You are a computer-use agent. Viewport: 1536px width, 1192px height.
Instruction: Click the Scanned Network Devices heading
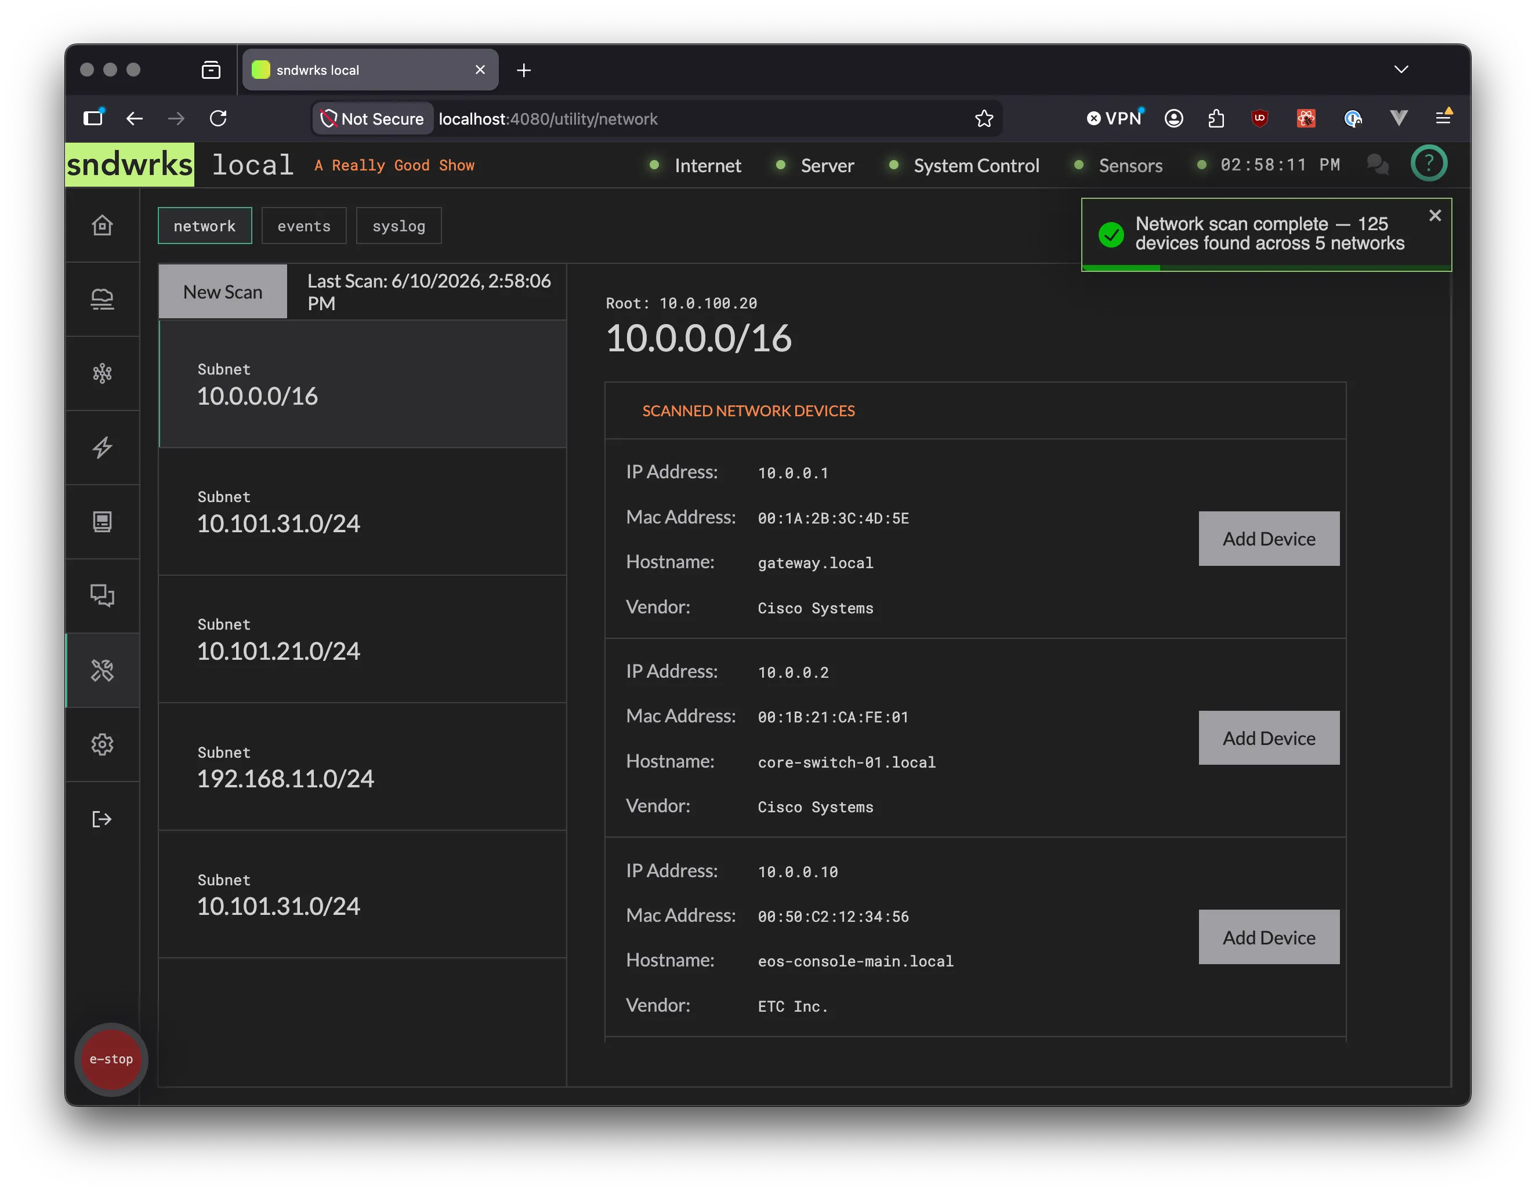[x=748, y=410]
